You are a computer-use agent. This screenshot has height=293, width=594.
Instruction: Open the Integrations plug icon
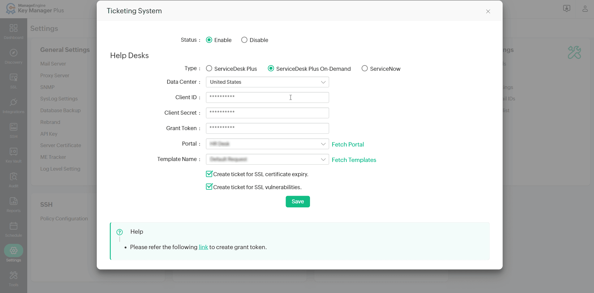pyautogui.click(x=14, y=102)
